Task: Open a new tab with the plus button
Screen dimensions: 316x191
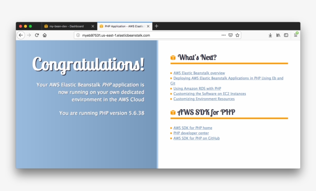Action: [156, 26]
